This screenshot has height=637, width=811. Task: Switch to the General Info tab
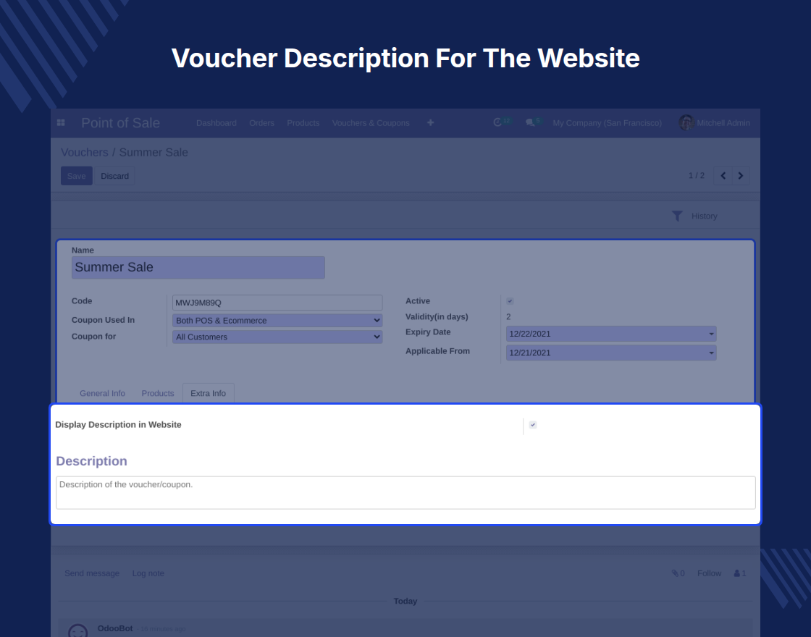[x=102, y=394]
